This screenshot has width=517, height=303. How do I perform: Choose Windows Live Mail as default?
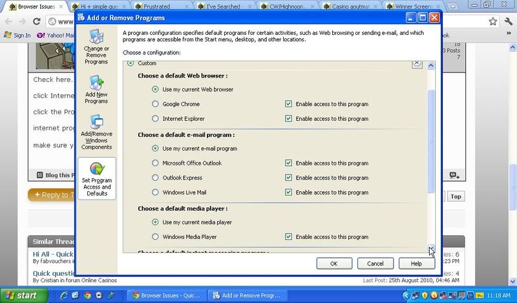tap(155, 193)
